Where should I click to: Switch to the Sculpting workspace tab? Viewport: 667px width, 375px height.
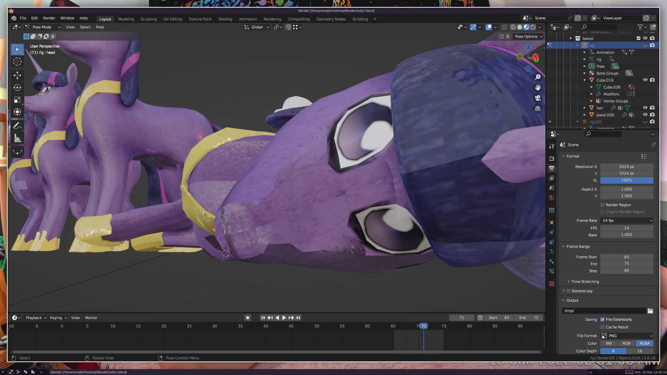click(148, 19)
